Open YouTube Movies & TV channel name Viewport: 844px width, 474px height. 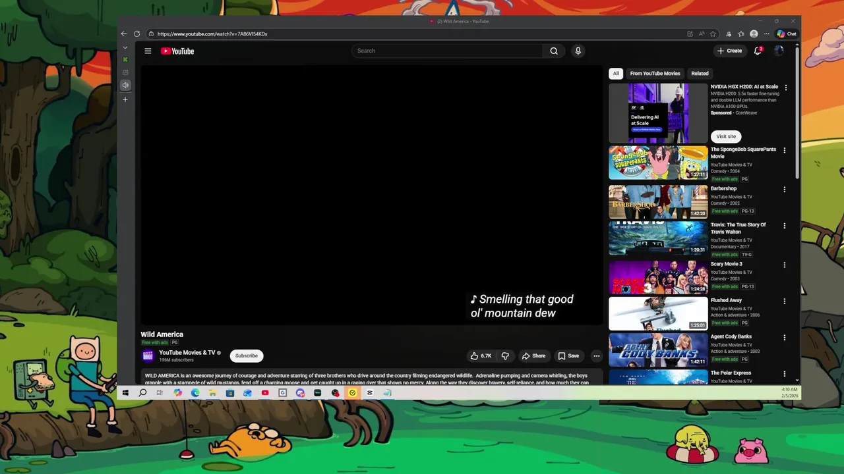pyautogui.click(x=187, y=353)
